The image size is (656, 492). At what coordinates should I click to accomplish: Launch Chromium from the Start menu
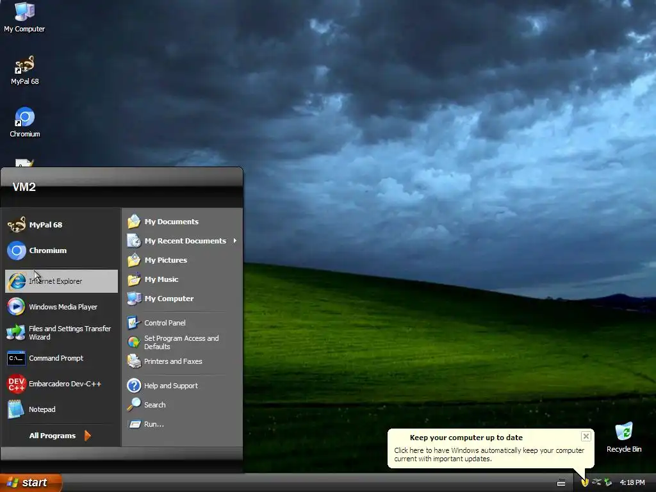[61, 250]
